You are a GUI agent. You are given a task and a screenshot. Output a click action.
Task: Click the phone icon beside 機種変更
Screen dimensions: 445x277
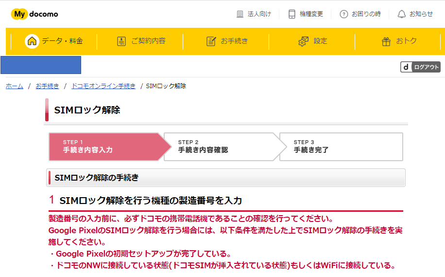click(292, 14)
